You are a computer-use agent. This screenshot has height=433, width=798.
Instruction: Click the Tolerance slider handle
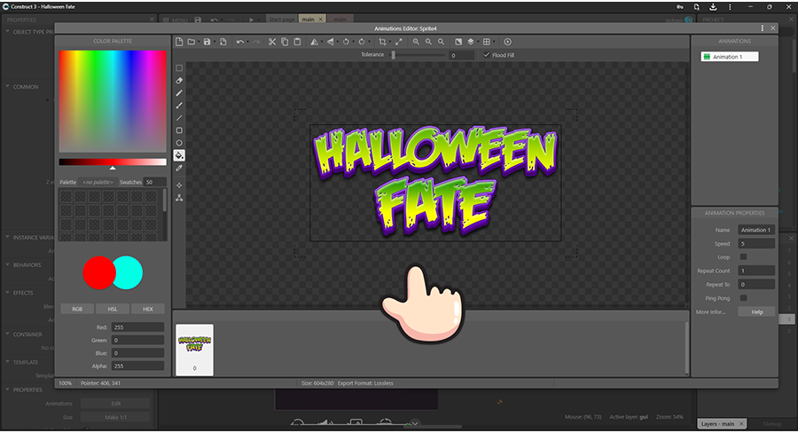(393, 55)
